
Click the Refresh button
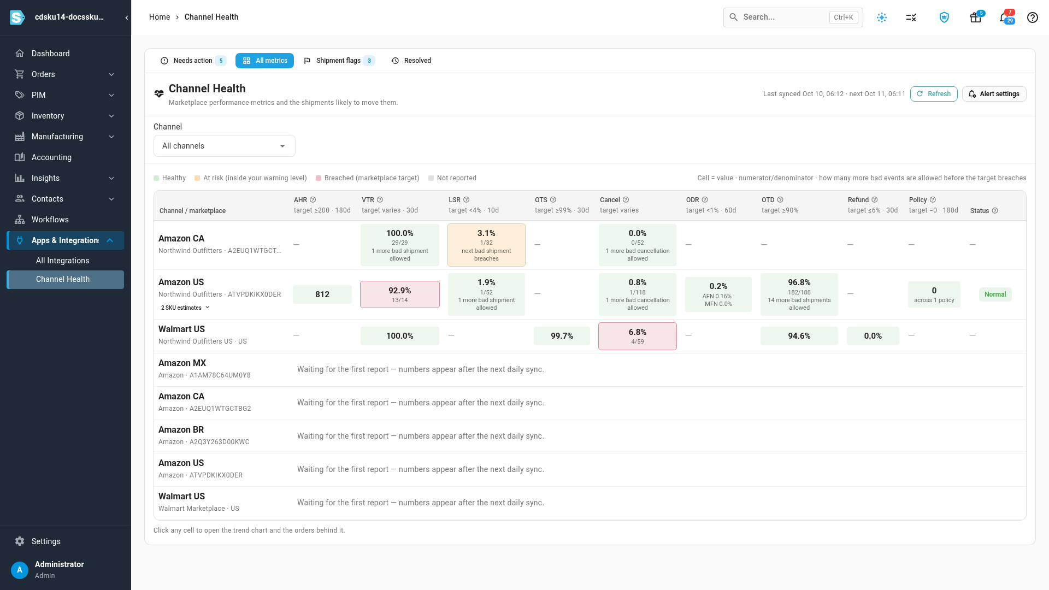(934, 94)
